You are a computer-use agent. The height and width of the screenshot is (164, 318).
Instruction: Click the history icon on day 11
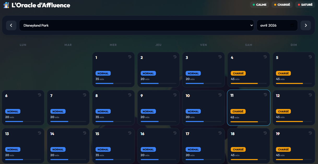point(265,95)
